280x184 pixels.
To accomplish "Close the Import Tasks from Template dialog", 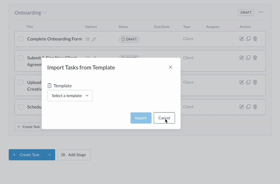I will click(x=171, y=67).
